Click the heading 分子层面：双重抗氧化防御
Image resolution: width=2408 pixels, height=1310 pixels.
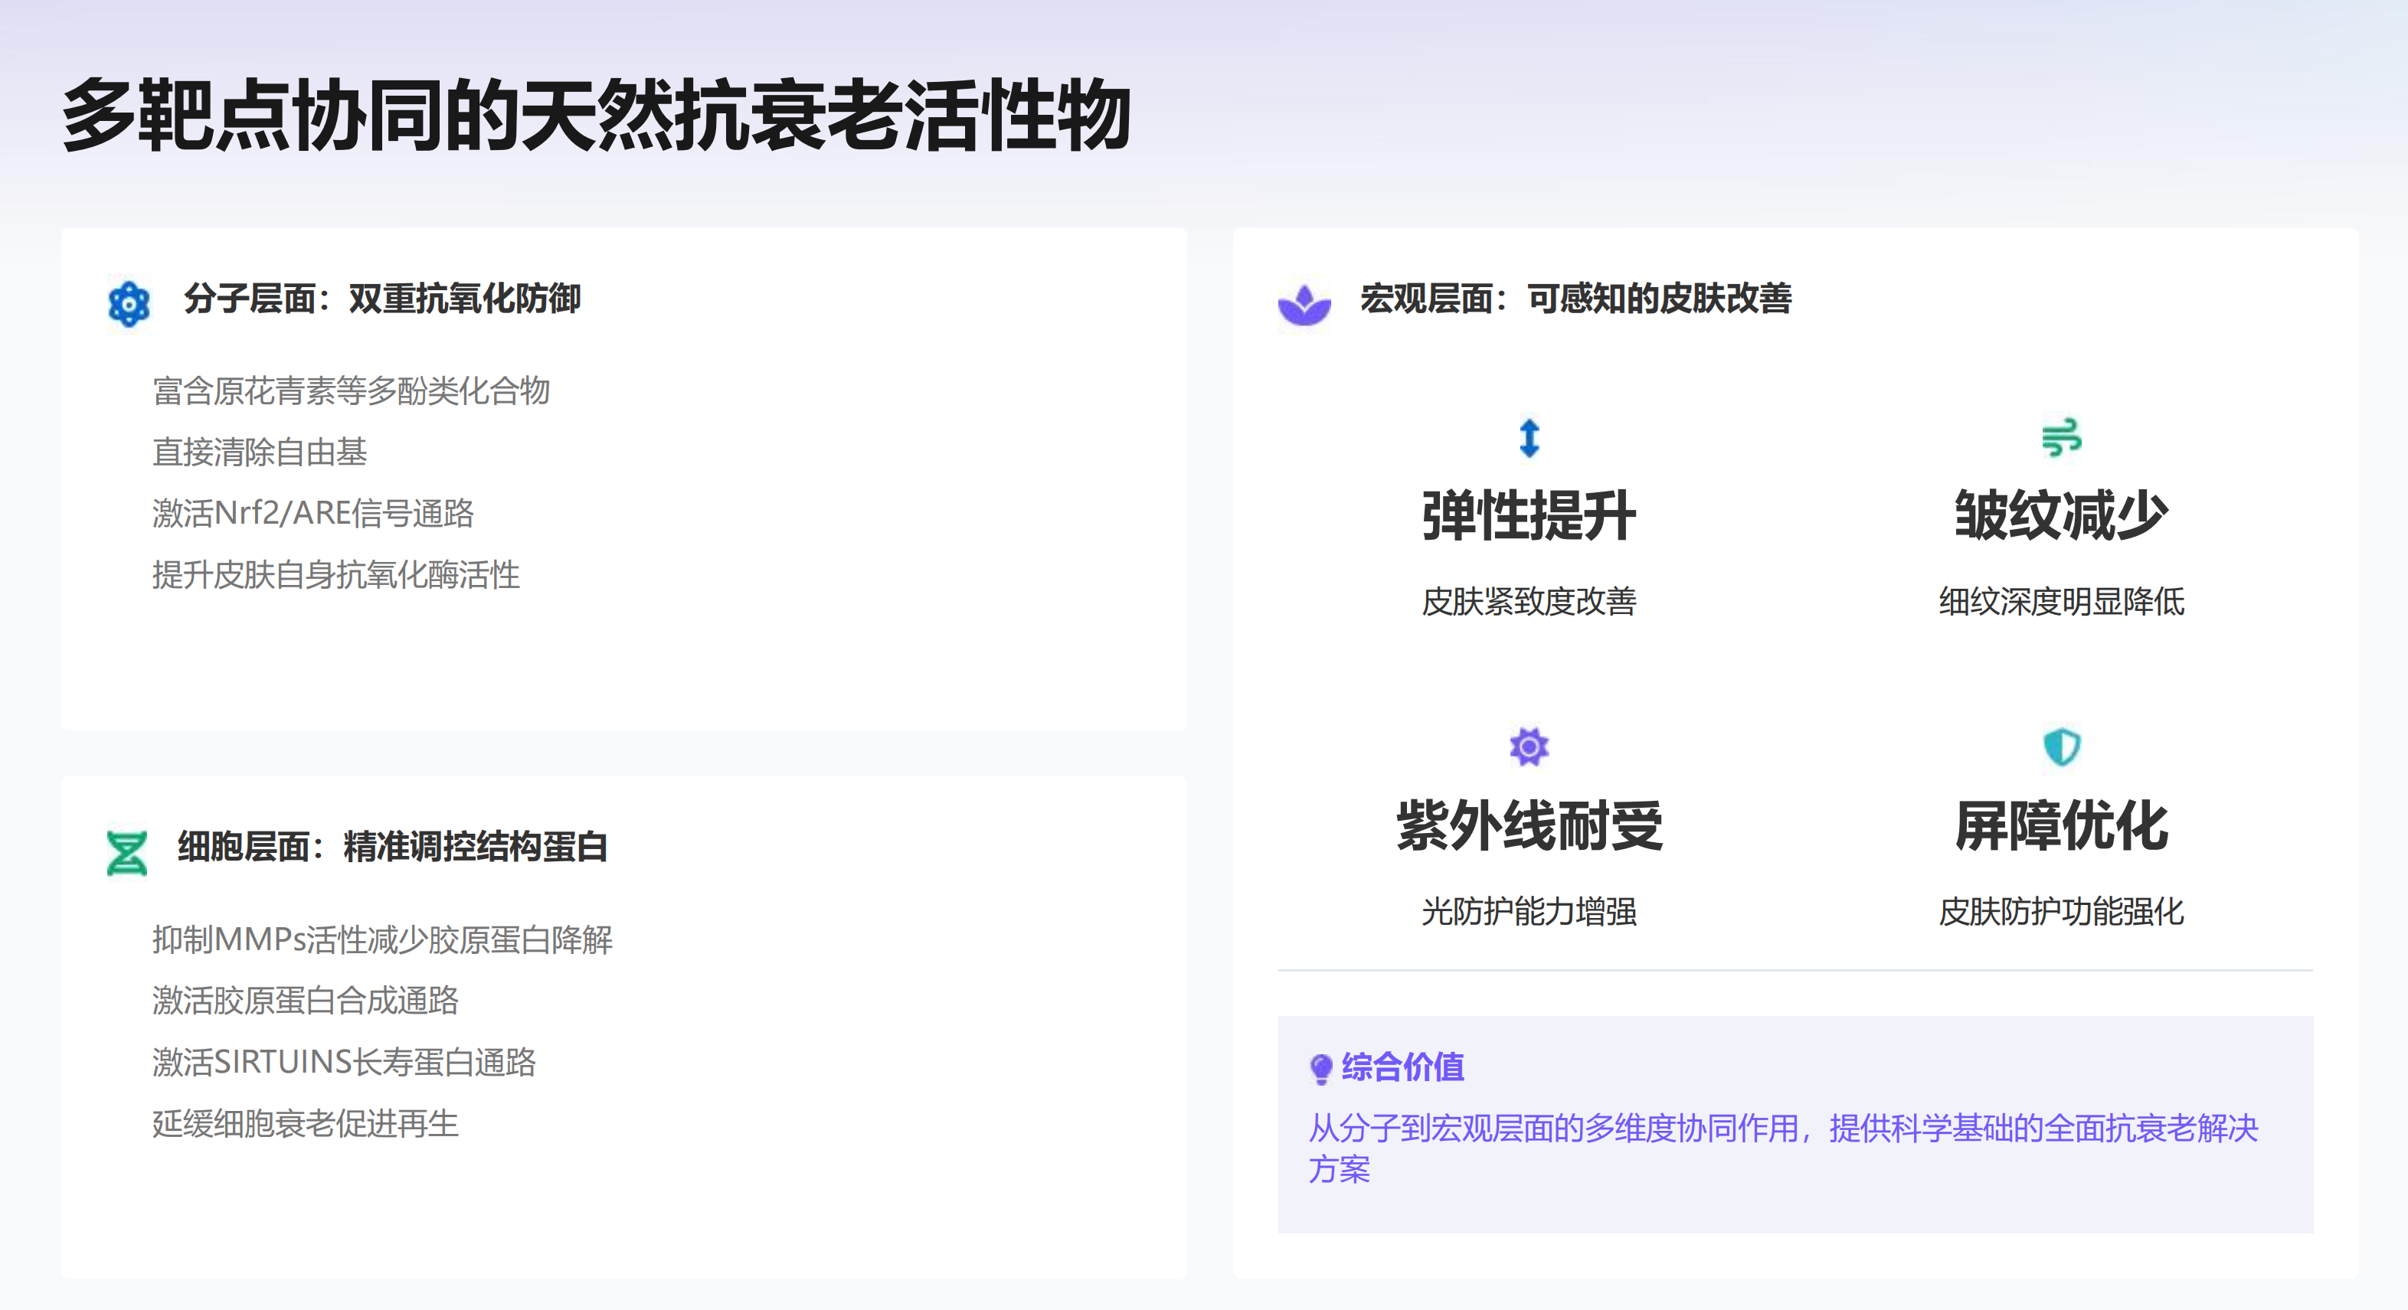click(x=382, y=299)
